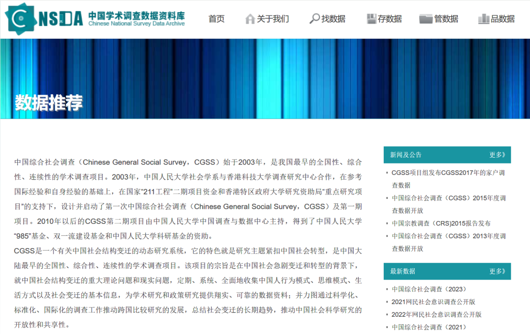530x334 pixels.
Task: Select the 品数据 navigation item
Action: click(x=503, y=19)
